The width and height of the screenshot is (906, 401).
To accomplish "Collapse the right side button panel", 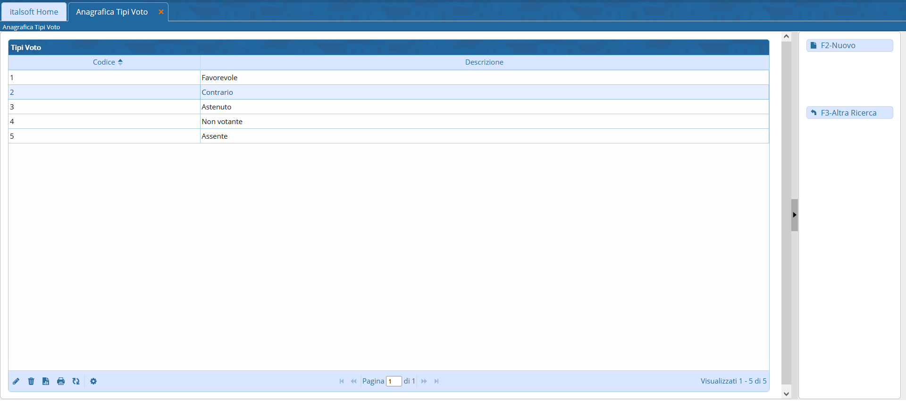I will tap(795, 215).
